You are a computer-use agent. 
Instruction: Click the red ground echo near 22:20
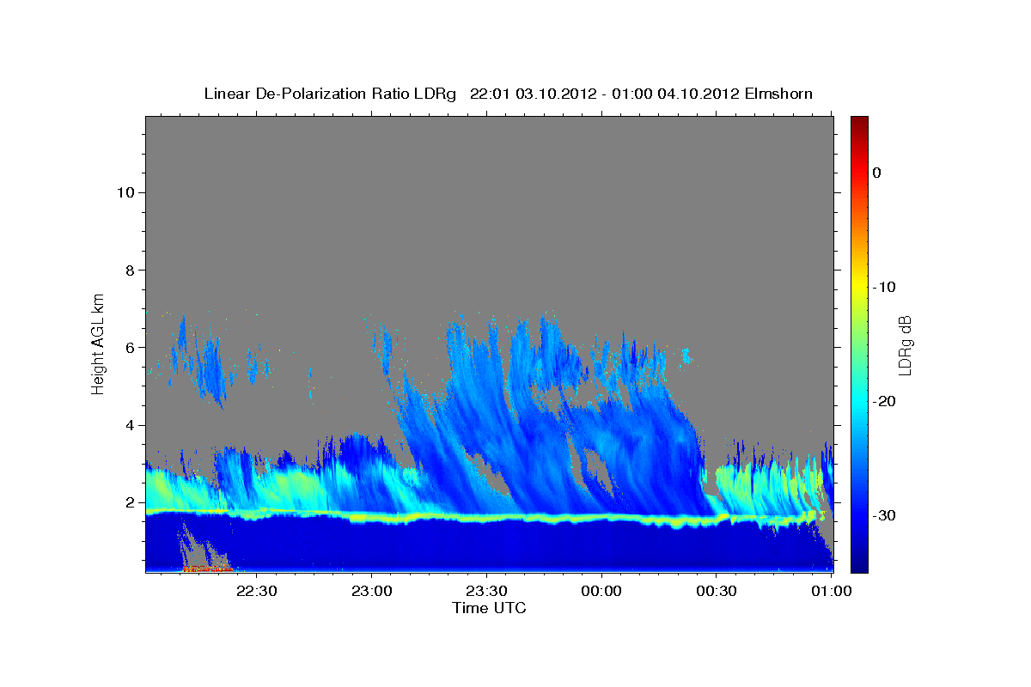coord(208,568)
